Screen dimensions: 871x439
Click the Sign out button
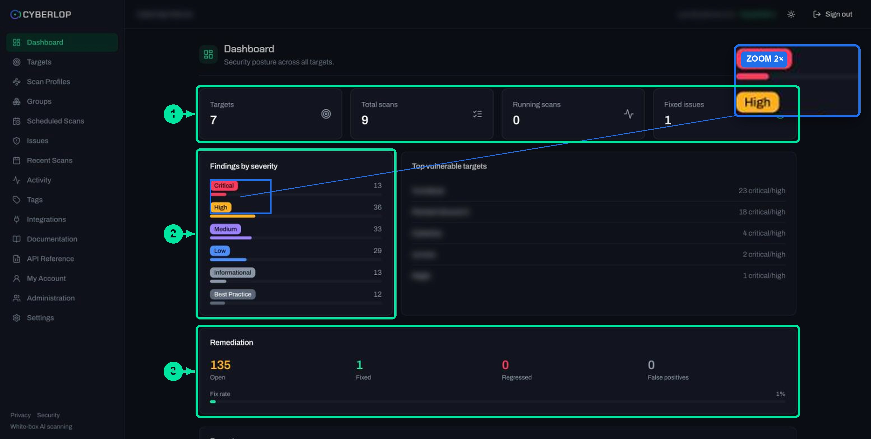pos(832,14)
